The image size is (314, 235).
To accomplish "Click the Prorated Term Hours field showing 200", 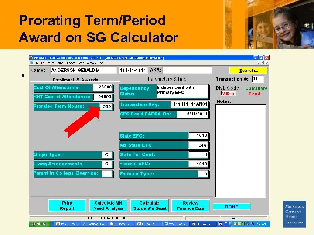I will click(x=106, y=107).
